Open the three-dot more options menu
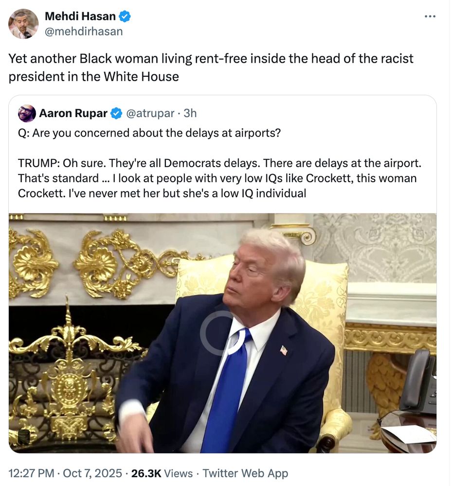Screen dimensions: 452x486 point(430,16)
